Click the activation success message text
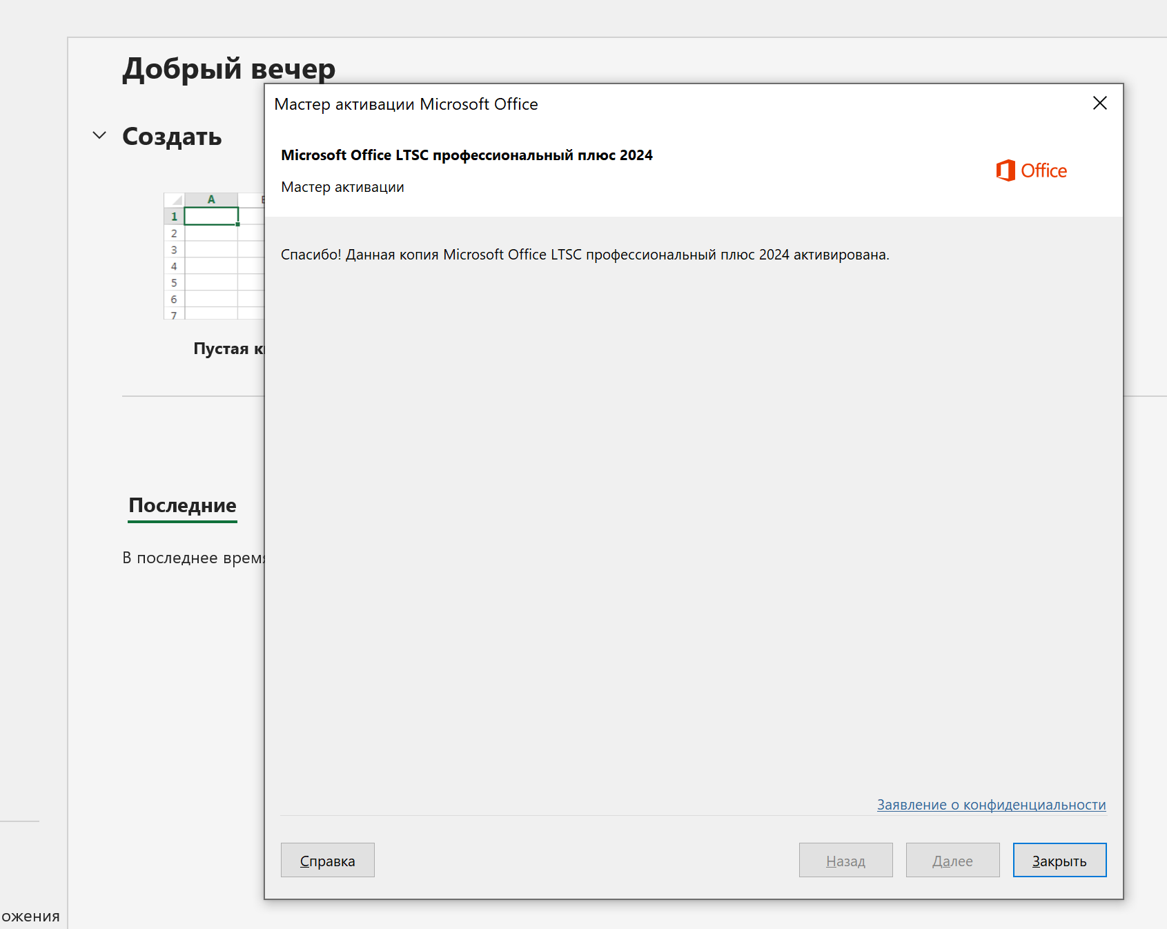Screen dimensions: 1167x929 point(585,255)
